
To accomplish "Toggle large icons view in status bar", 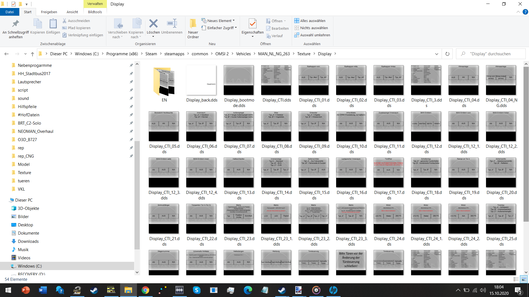I will [x=524, y=279].
